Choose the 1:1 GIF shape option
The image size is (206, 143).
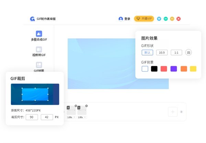pyautogui.click(x=176, y=53)
